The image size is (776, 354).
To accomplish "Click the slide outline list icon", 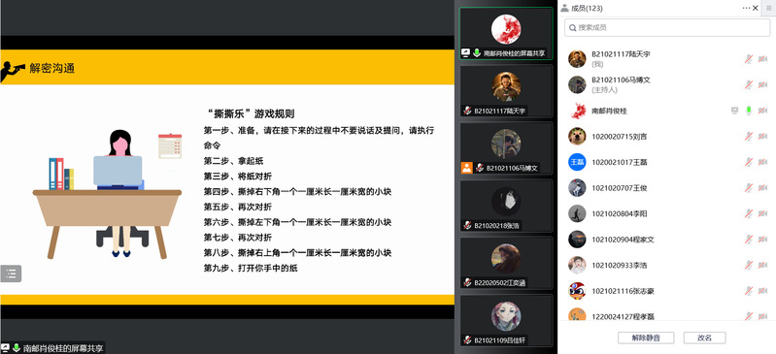I will [x=11, y=274].
